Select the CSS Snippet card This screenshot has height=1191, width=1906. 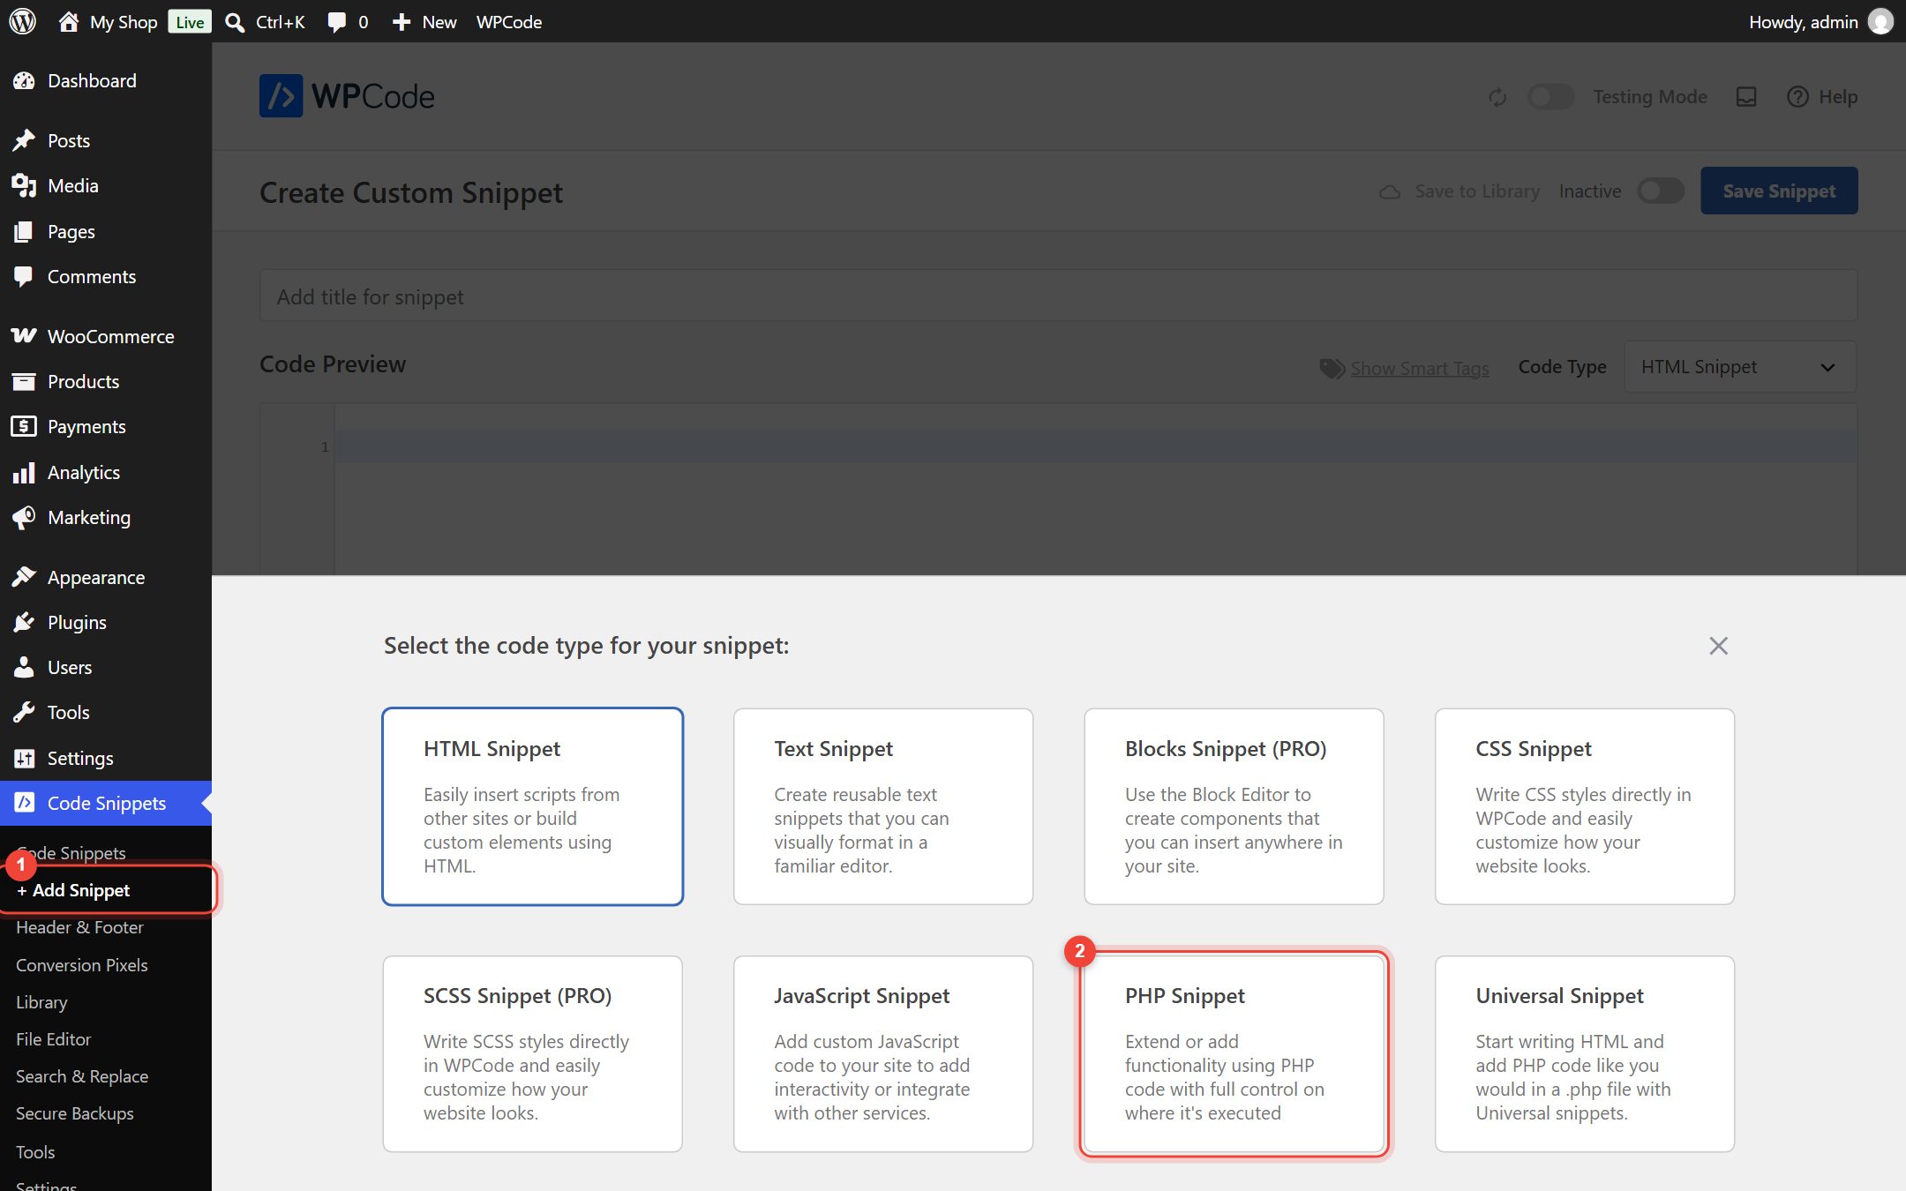point(1585,806)
